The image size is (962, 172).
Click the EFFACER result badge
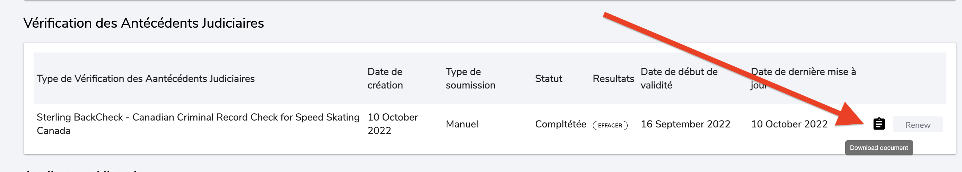(x=610, y=125)
